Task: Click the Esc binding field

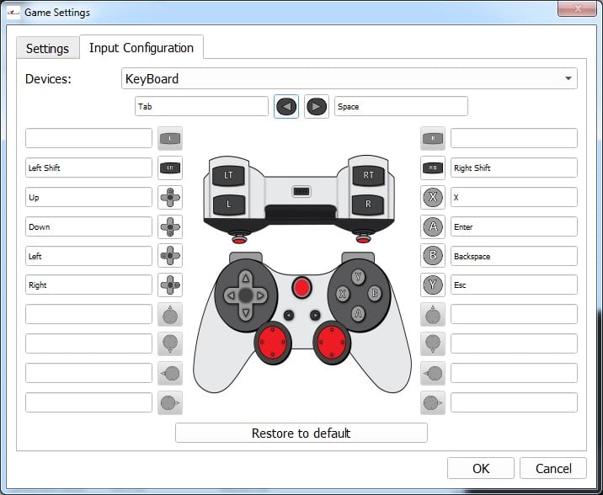Action: coord(514,285)
